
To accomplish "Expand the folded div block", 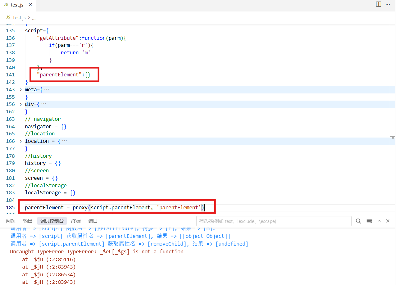I will coord(21,104).
